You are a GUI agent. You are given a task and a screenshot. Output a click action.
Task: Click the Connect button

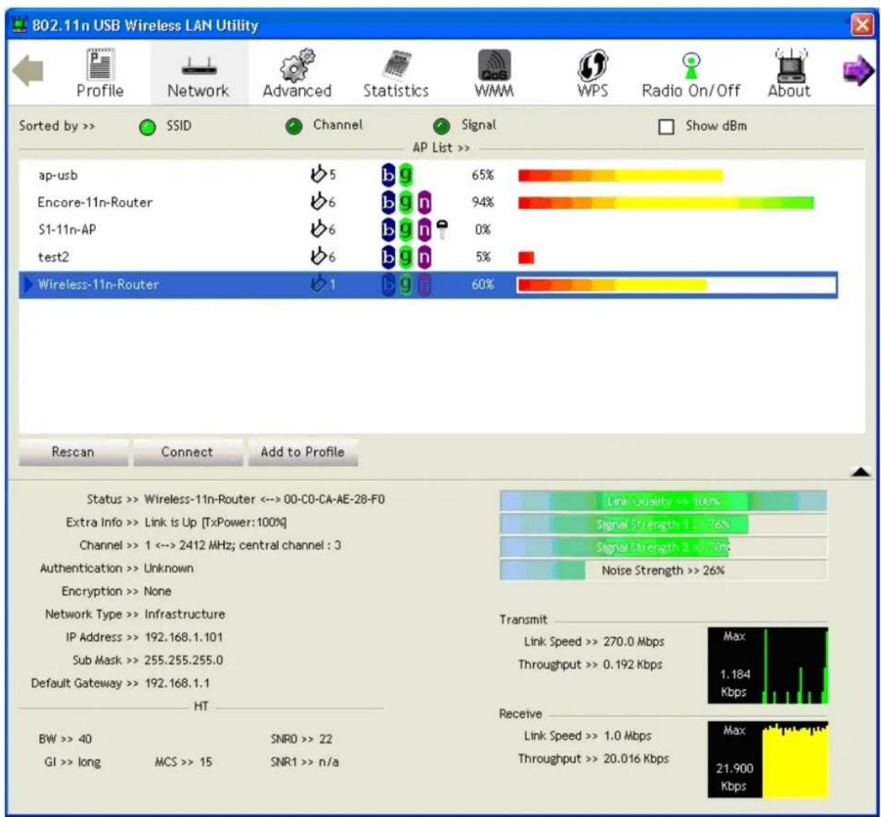click(x=188, y=452)
